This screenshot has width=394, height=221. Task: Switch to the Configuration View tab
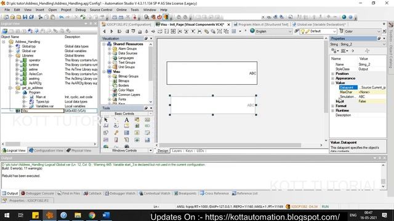46,150
